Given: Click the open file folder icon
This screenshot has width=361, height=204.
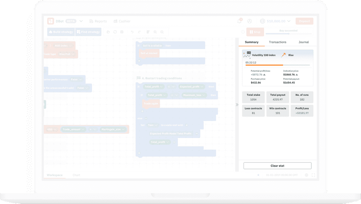Looking at the screenshot, I should [x=108, y=32].
